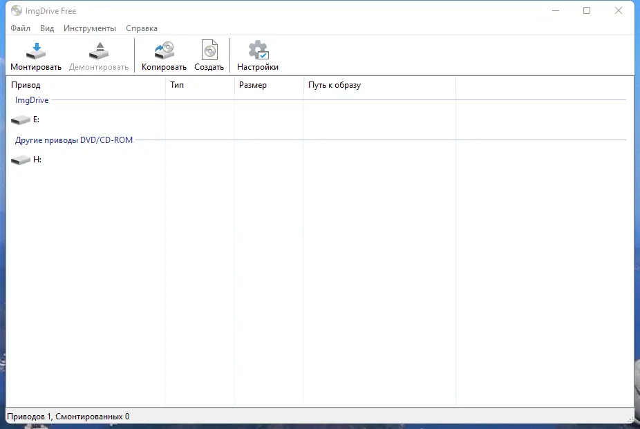Select the H: drive icon
Screen dimensions: 640x429
click(21, 160)
